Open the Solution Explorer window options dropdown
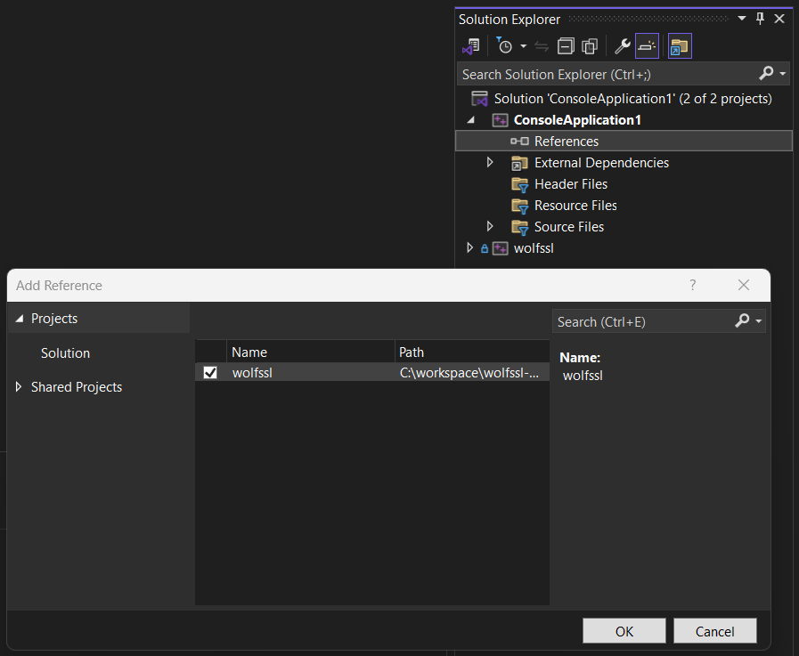Viewport: 799px width, 656px height. coord(742,19)
